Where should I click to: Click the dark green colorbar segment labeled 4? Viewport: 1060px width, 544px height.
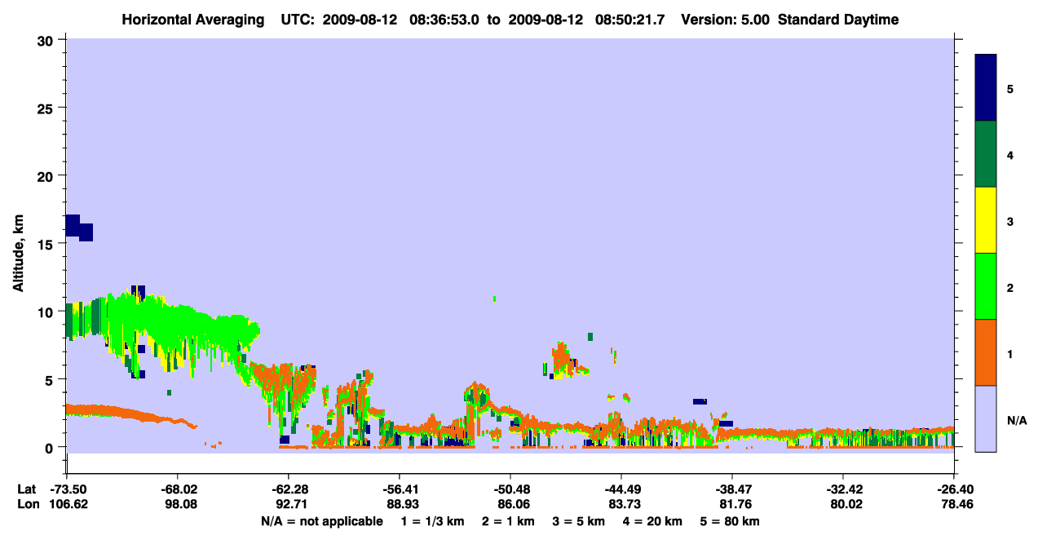(986, 154)
